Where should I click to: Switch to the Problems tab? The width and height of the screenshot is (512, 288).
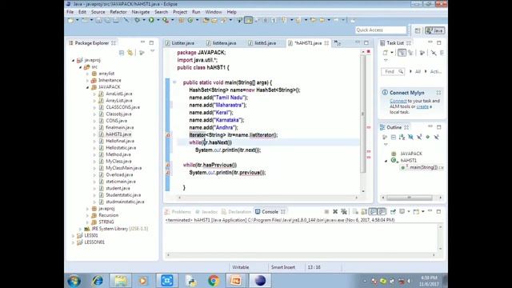click(x=178, y=212)
